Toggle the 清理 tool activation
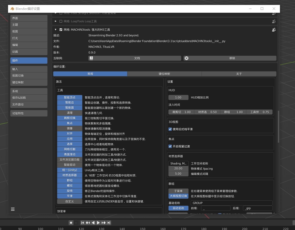The image size is (295, 230). (x=70, y=113)
